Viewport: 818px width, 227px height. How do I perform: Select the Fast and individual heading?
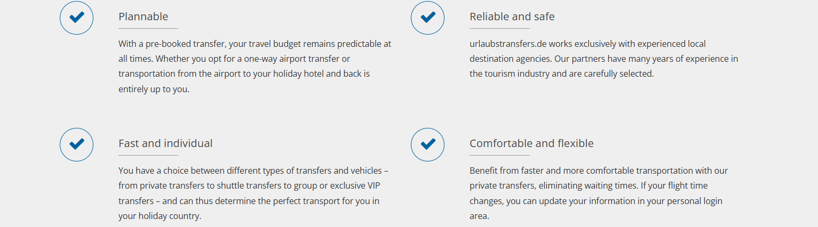point(165,143)
